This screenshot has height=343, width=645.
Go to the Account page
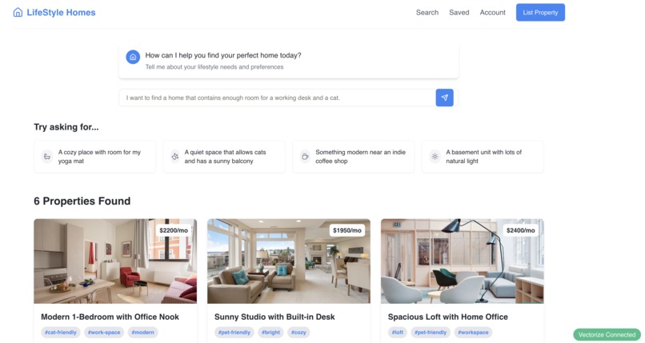[x=492, y=12]
